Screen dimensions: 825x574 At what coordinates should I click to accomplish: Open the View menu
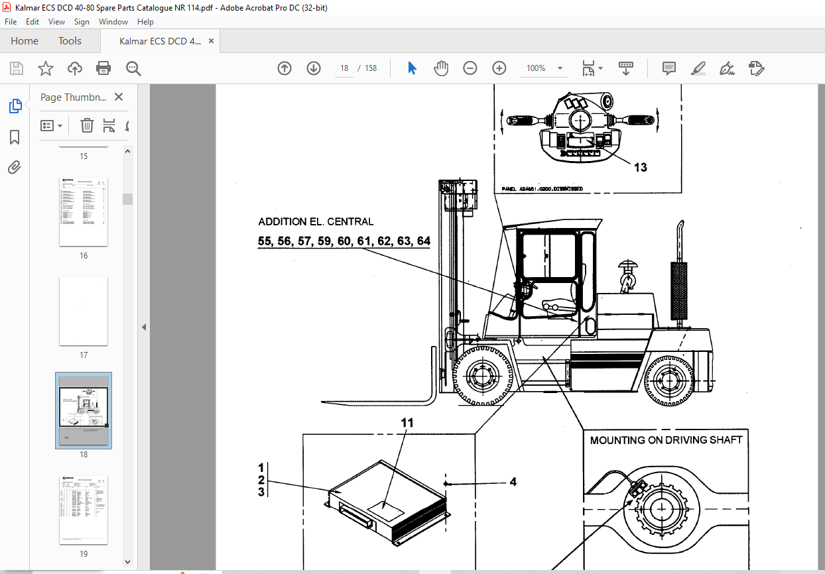[56, 22]
